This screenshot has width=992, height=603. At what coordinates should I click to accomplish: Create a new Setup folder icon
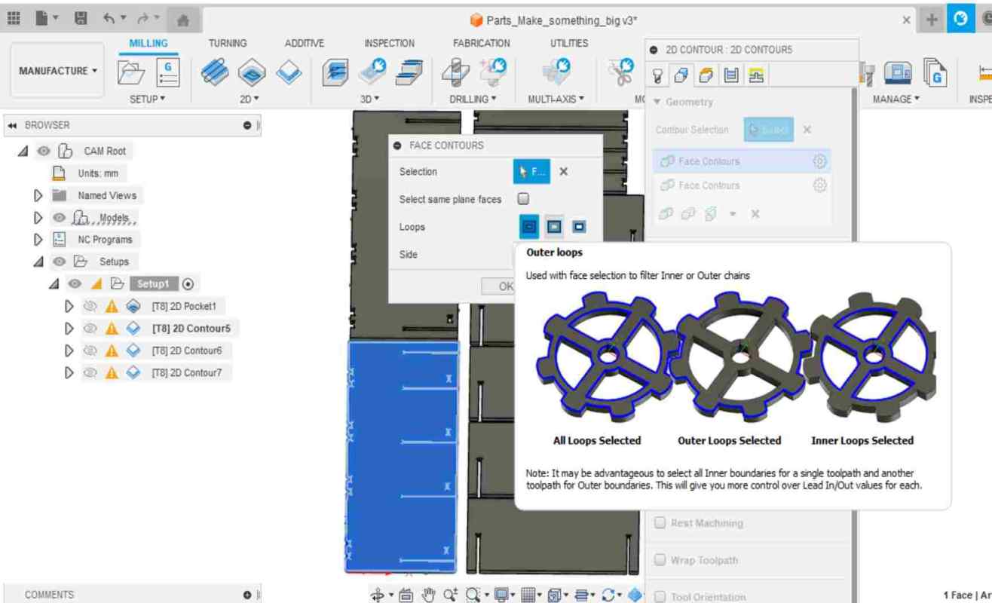(131, 73)
